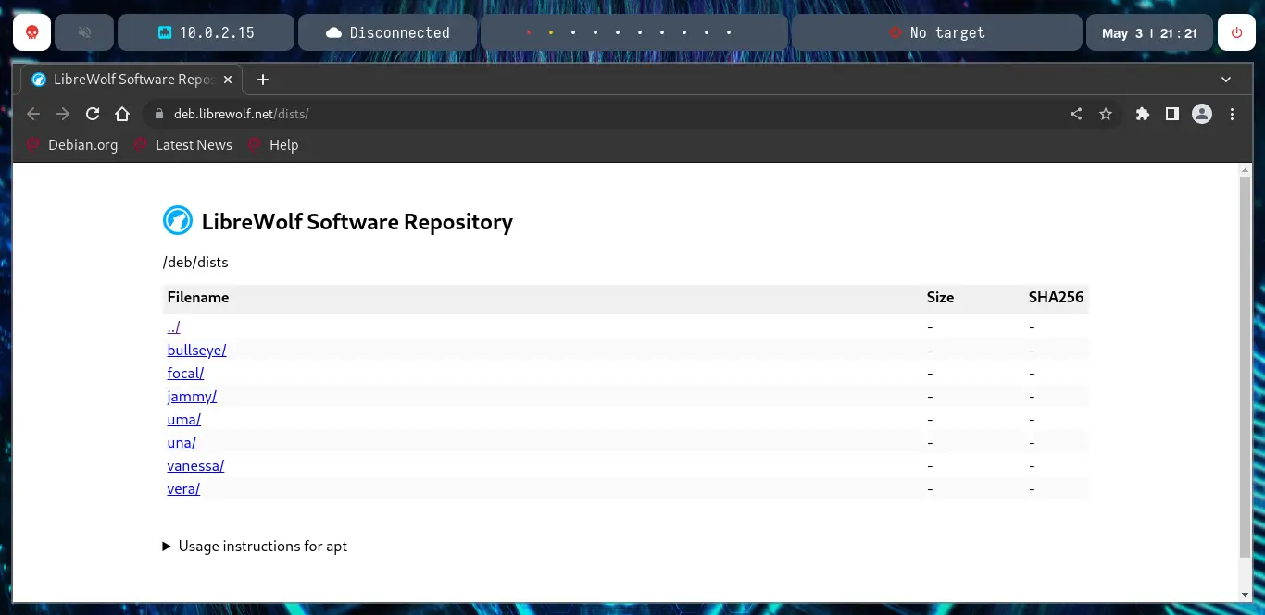Open the browser extensions puzzle icon
Viewport: 1265px width, 615px height.
coord(1143,114)
